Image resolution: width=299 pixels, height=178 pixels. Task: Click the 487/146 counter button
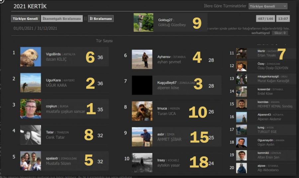tap(265, 19)
